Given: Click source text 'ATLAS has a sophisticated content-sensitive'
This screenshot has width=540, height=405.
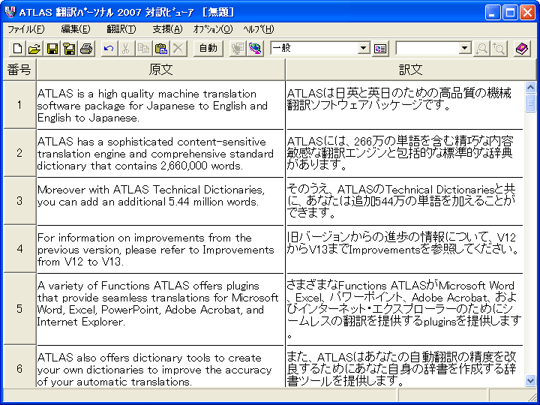Looking at the screenshot, I should [x=151, y=142].
